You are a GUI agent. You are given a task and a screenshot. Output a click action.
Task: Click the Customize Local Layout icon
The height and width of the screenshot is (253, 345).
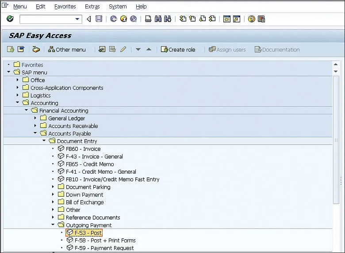click(x=261, y=19)
